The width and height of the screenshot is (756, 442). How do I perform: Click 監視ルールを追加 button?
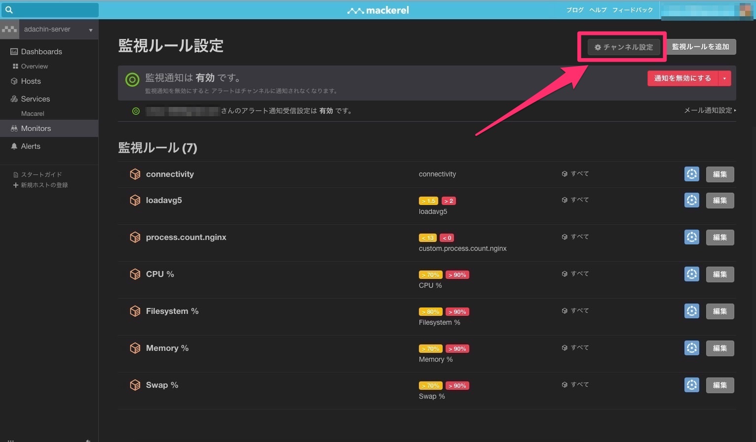(700, 47)
